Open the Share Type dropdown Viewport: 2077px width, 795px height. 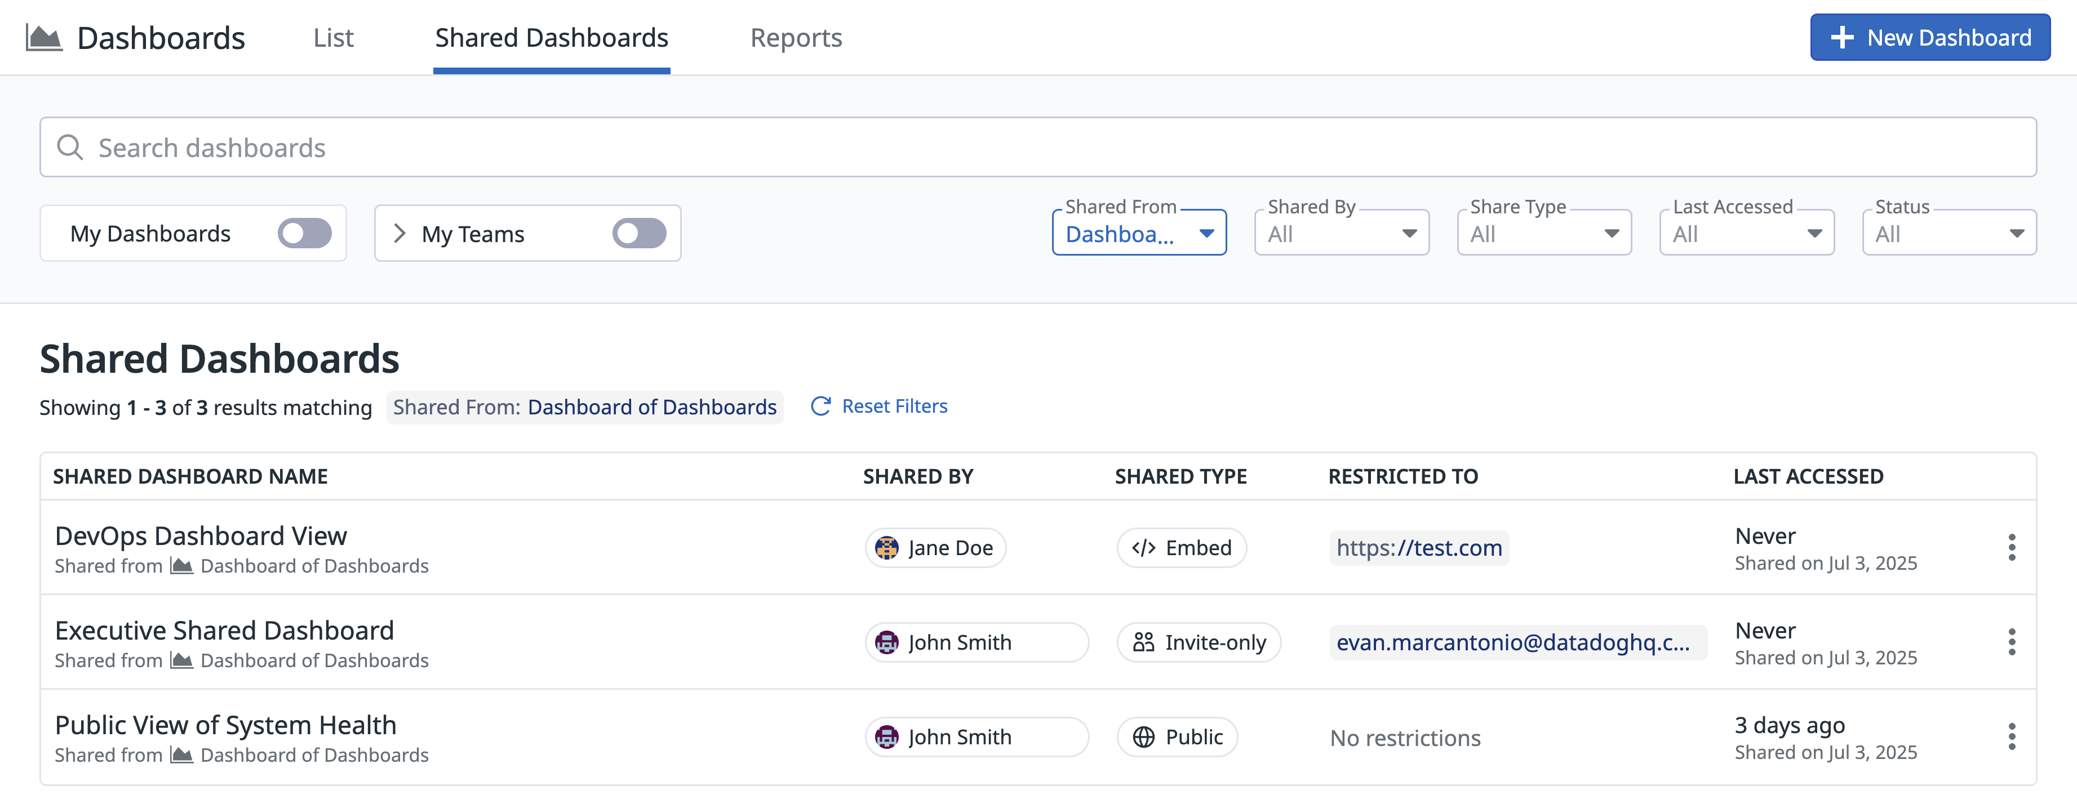(x=1544, y=233)
